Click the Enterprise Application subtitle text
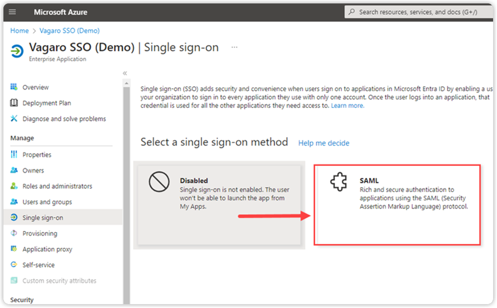 [57, 59]
